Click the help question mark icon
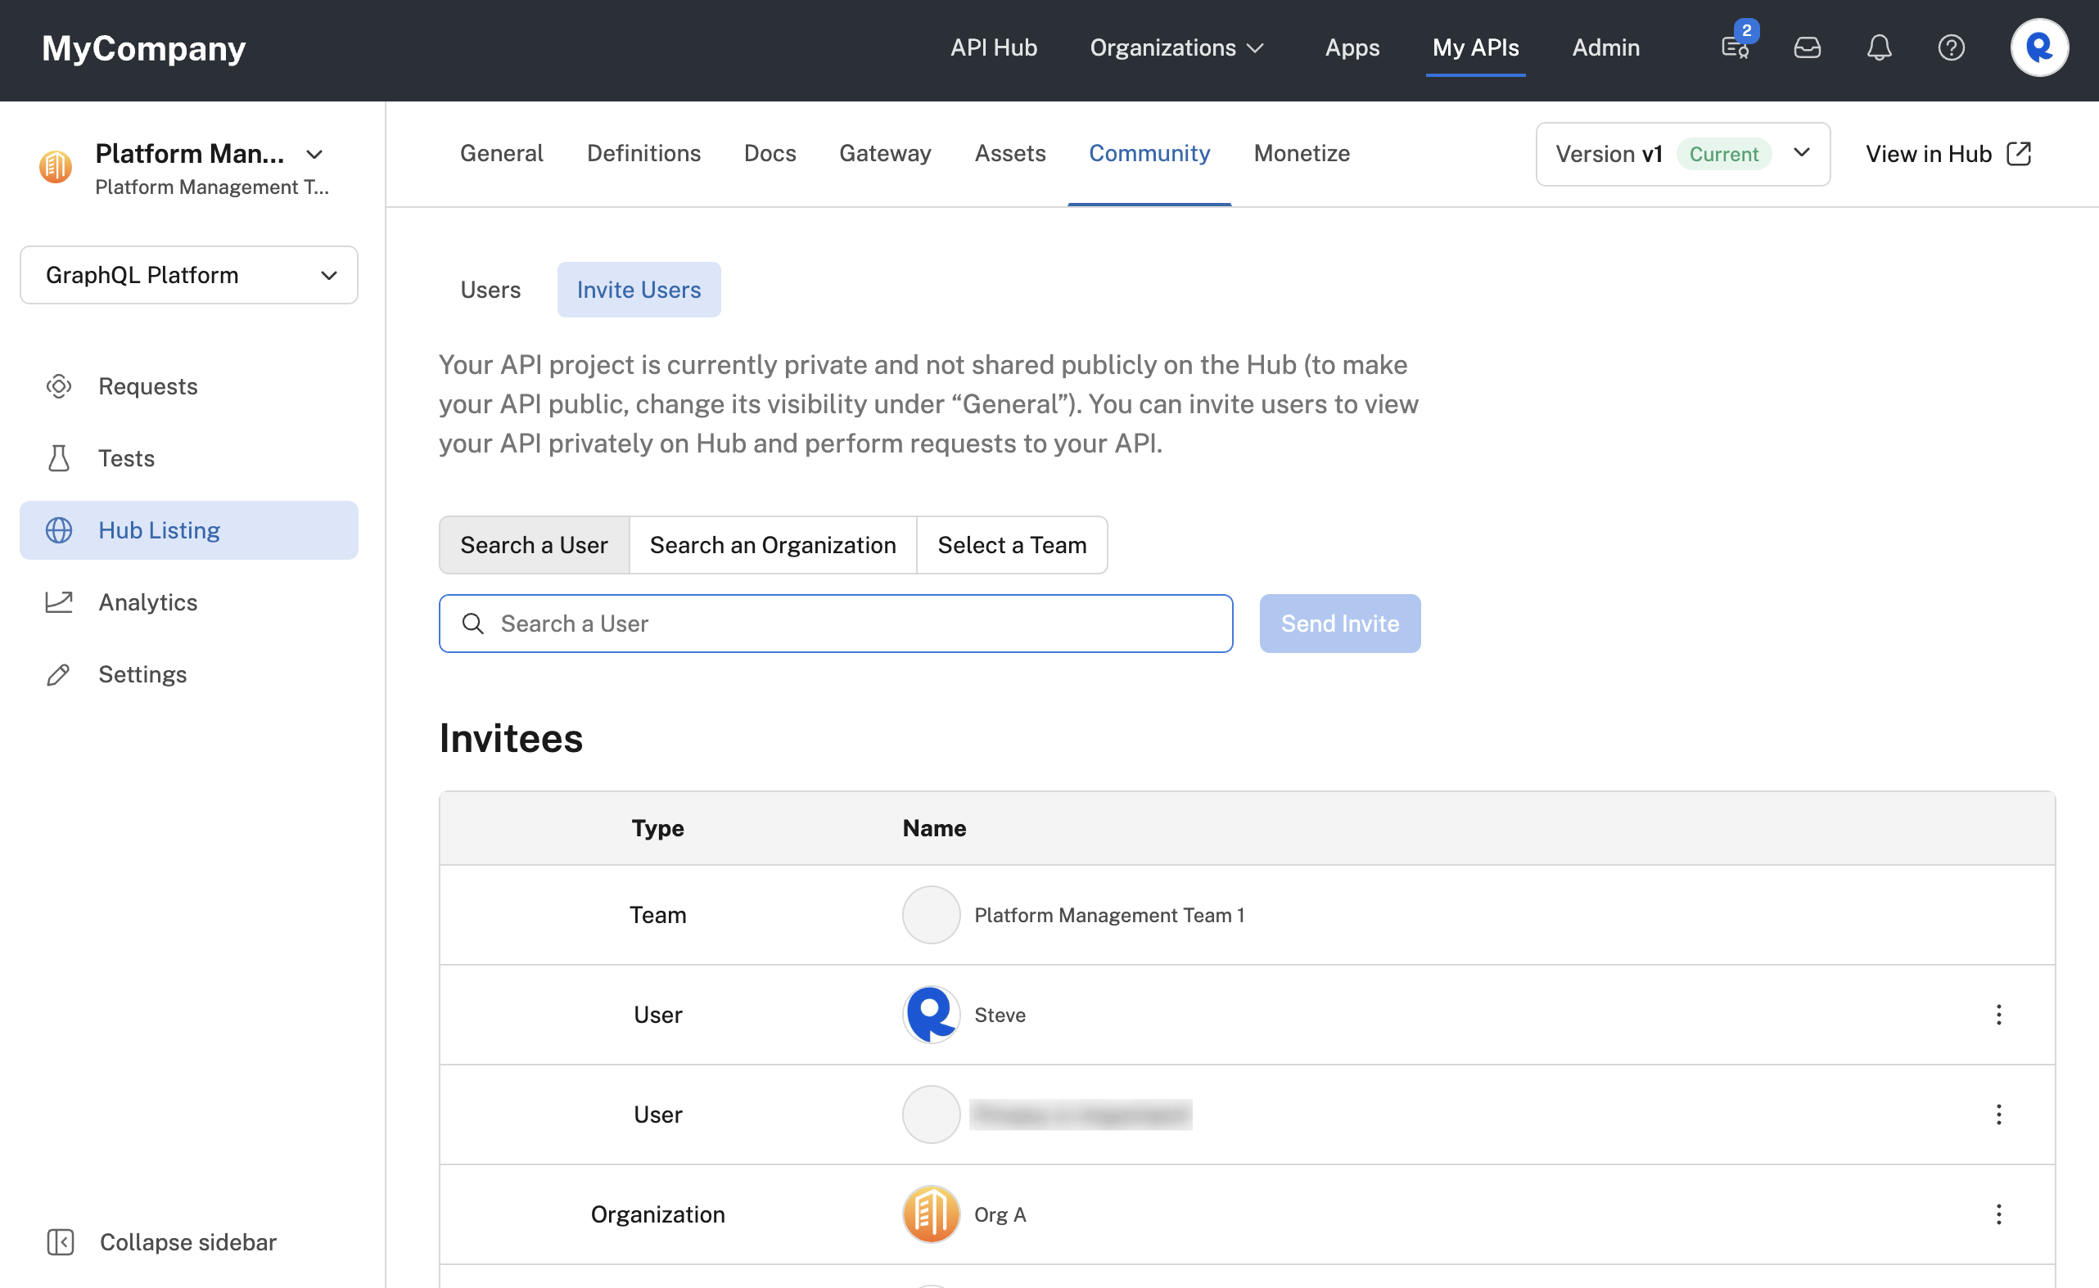Screen dimensions: 2099x1288 1951,47
